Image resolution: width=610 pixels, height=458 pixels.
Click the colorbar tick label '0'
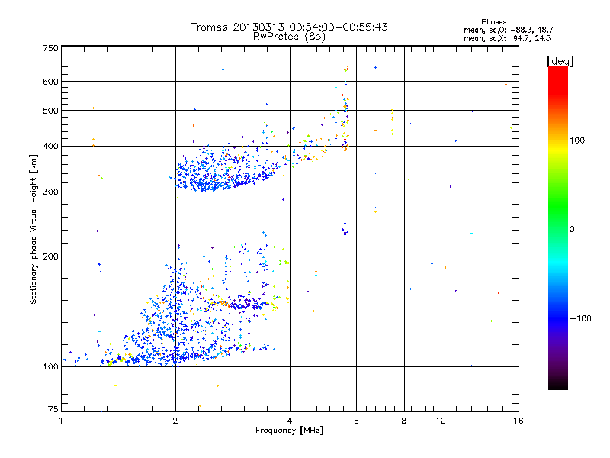(x=572, y=230)
